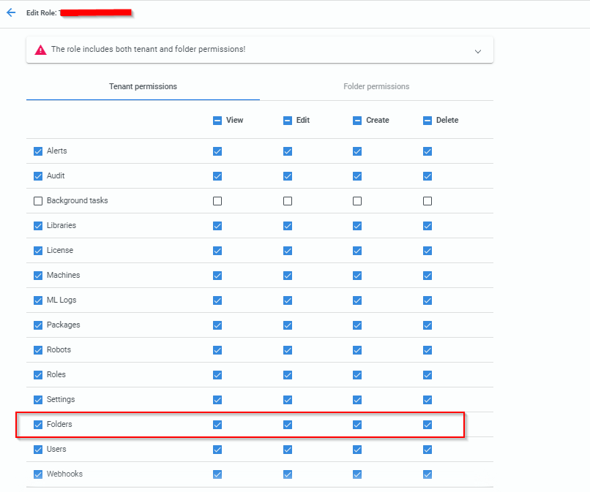Toggle the View column header checkbox
The width and height of the screenshot is (590, 492).
point(217,120)
